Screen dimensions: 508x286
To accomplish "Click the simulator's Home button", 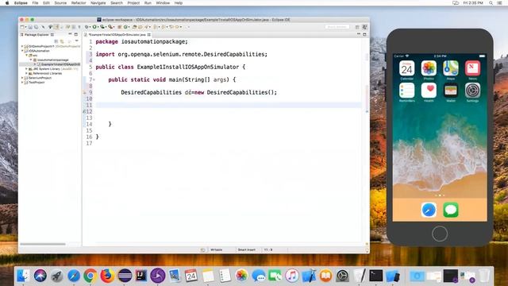I will tap(440, 234).
